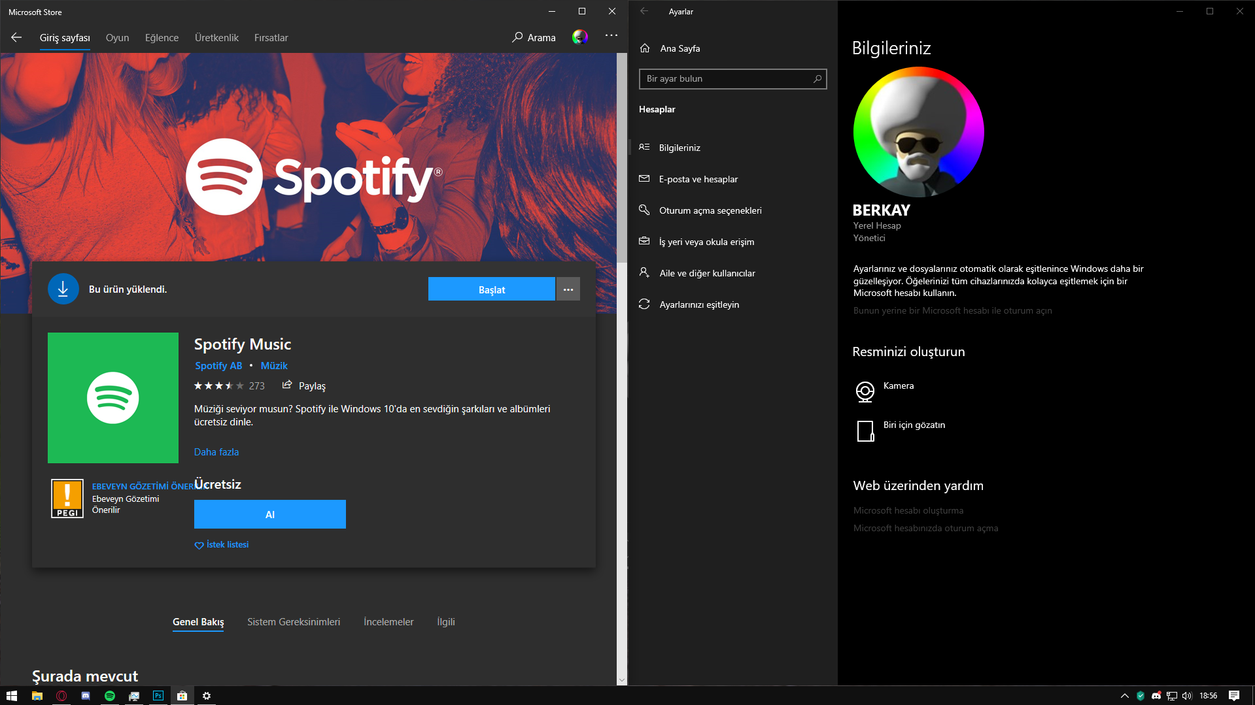This screenshot has height=705, width=1255.
Task: Open Arama search in Microsoft Store
Action: tap(534, 38)
